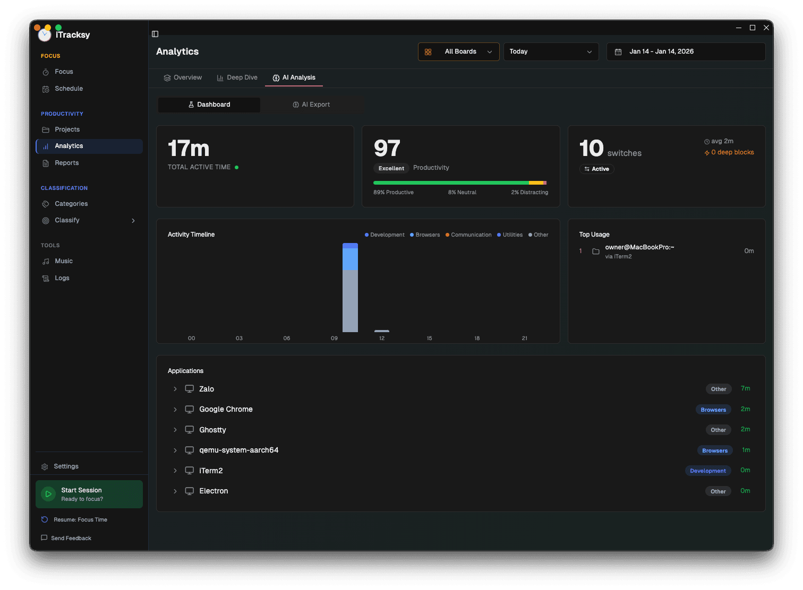The image size is (803, 590).
Task: Switch to the AI Export view
Action: tap(312, 105)
